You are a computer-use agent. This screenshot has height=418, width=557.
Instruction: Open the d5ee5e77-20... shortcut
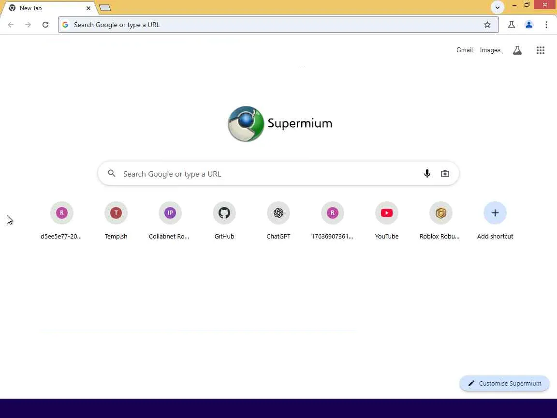pos(61,220)
